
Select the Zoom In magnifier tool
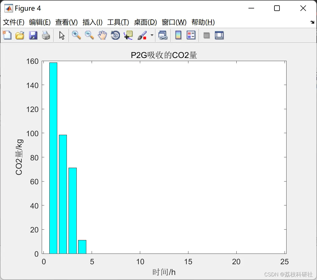pos(76,35)
